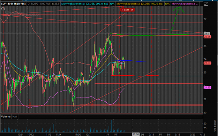Screen dimensions: 218x136
Task: Click the N/A value beside Volume
Action: [x=15, y=117]
